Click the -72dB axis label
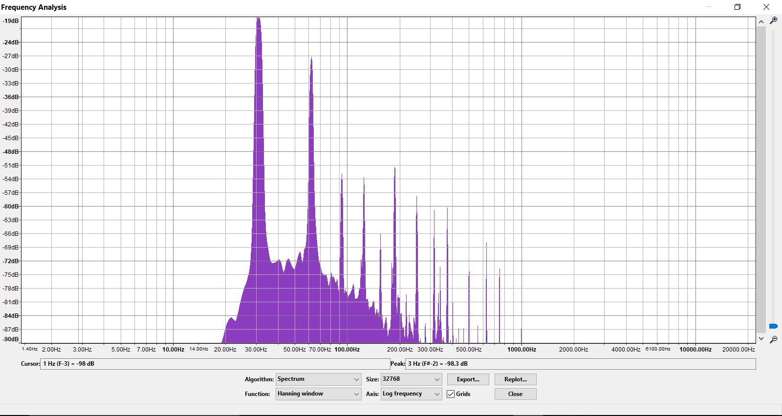Image resolution: width=782 pixels, height=416 pixels. click(11, 261)
